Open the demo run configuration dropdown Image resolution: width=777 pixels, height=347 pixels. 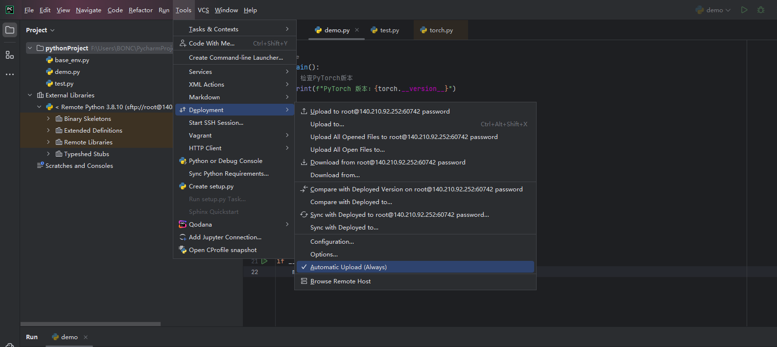[713, 10]
